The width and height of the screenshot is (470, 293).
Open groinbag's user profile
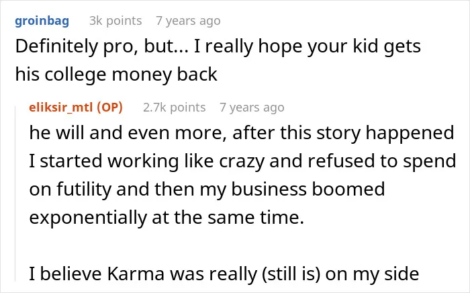click(x=42, y=21)
